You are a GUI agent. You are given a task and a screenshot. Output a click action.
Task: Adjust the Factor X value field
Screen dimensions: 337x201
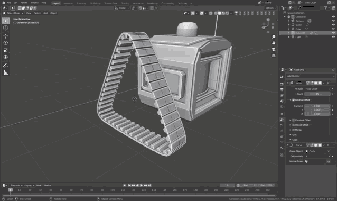click(x=317, y=106)
